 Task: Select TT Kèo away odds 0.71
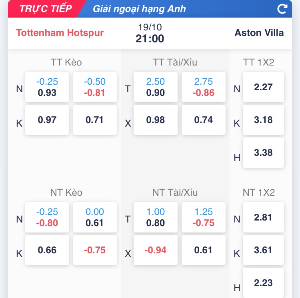95,120
